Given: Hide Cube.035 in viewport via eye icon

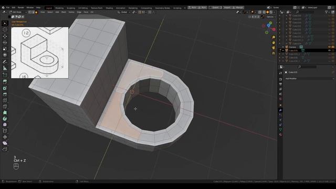Looking at the screenshot, I should 329,50.
